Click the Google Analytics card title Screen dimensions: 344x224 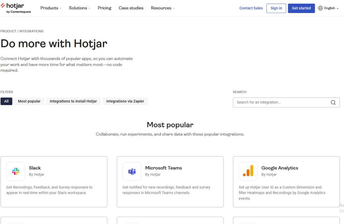[280, 168]
